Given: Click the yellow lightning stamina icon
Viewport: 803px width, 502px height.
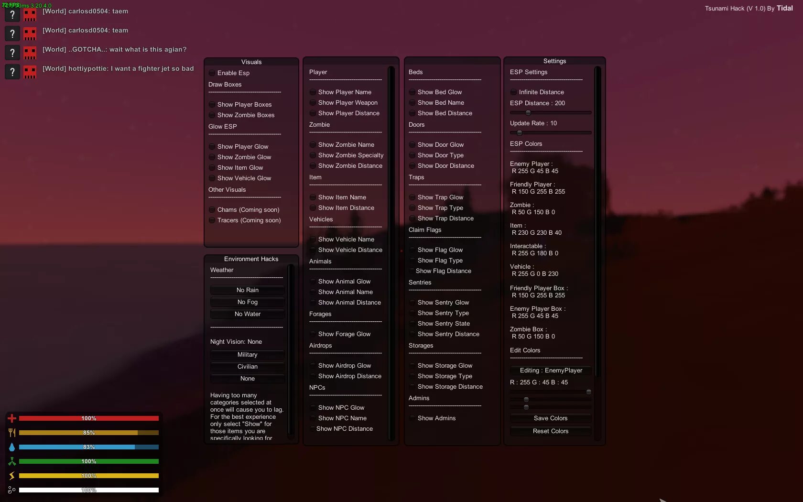Looking at the screenshot, I should [12, 476].
